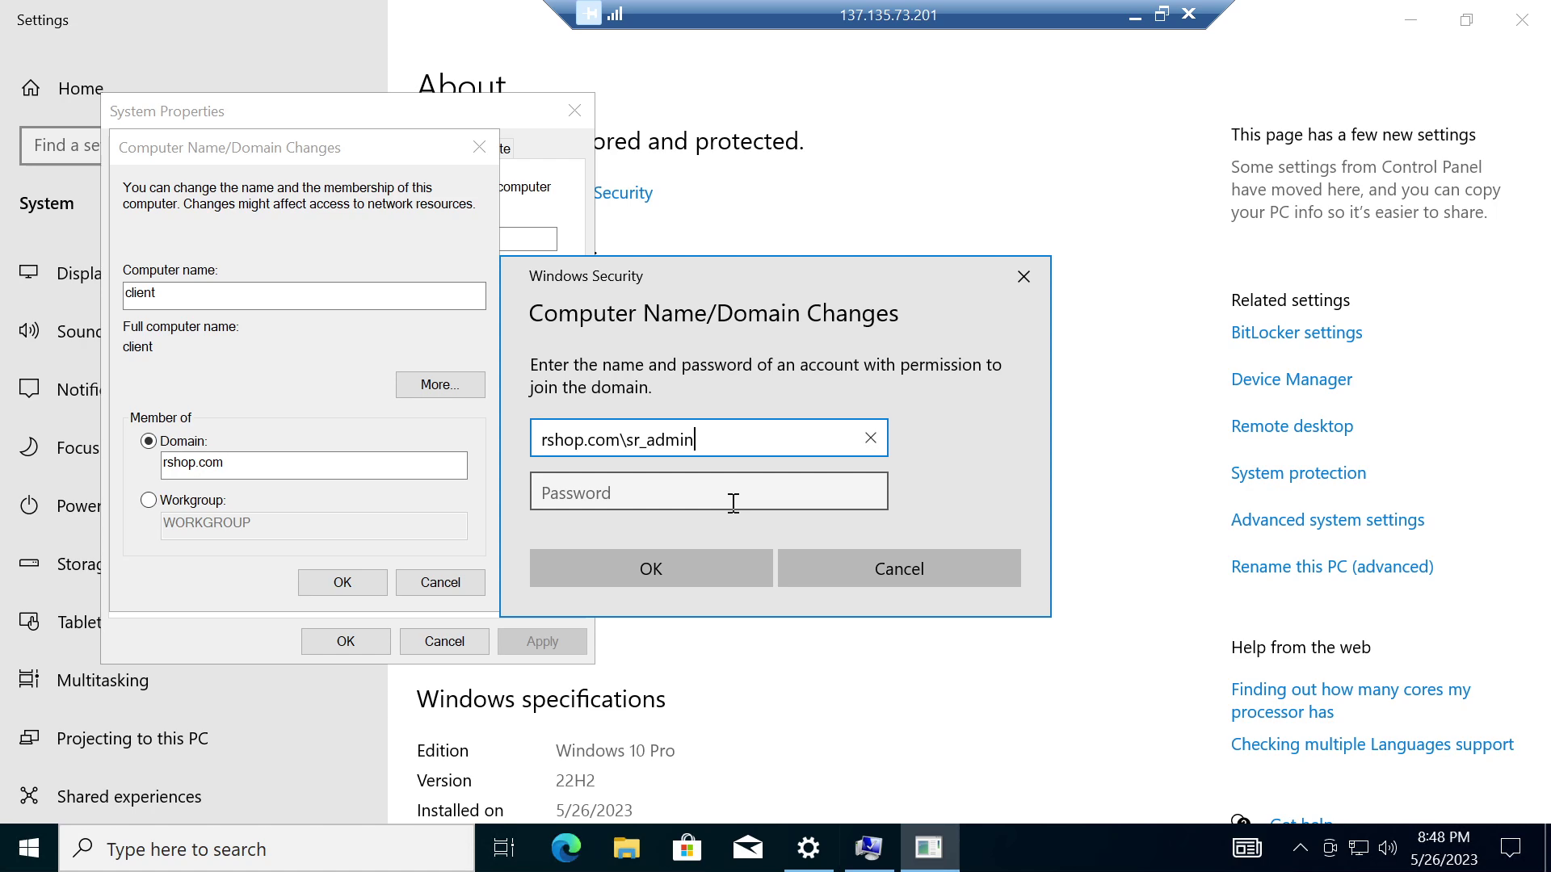Click the Server Manager taskbar icon

coord(868,848)
